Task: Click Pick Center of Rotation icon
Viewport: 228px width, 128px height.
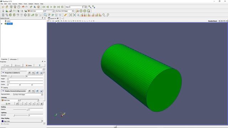Action: pyautogui.click(x=88, y=11)
